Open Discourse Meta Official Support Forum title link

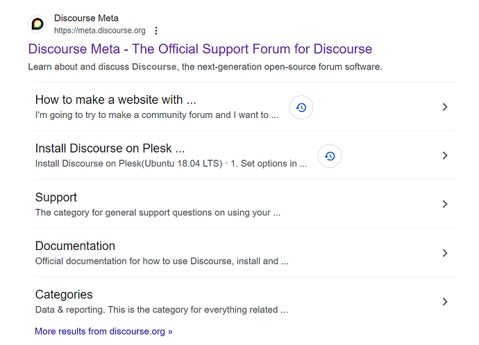(200, 49)
